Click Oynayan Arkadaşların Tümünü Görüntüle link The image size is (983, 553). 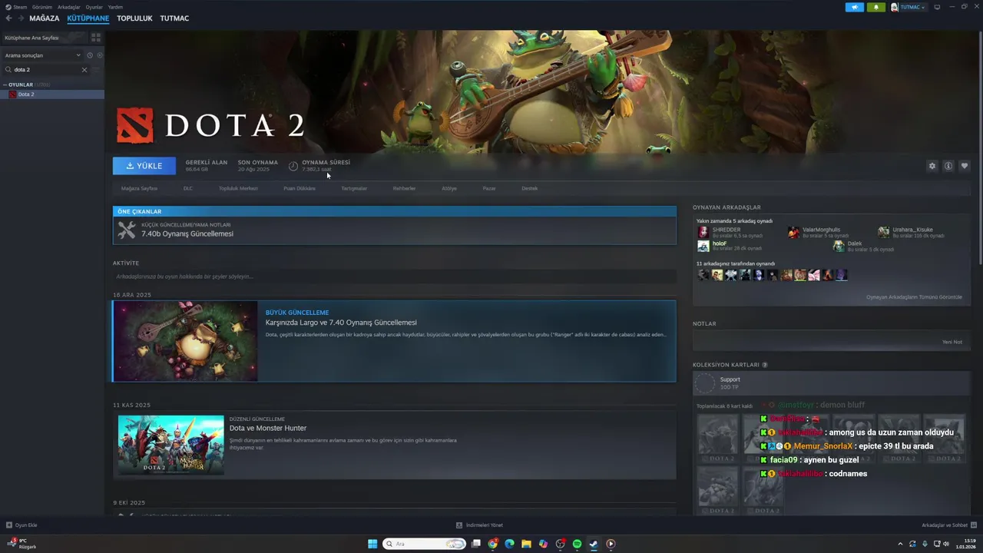(x=914, y=297)
